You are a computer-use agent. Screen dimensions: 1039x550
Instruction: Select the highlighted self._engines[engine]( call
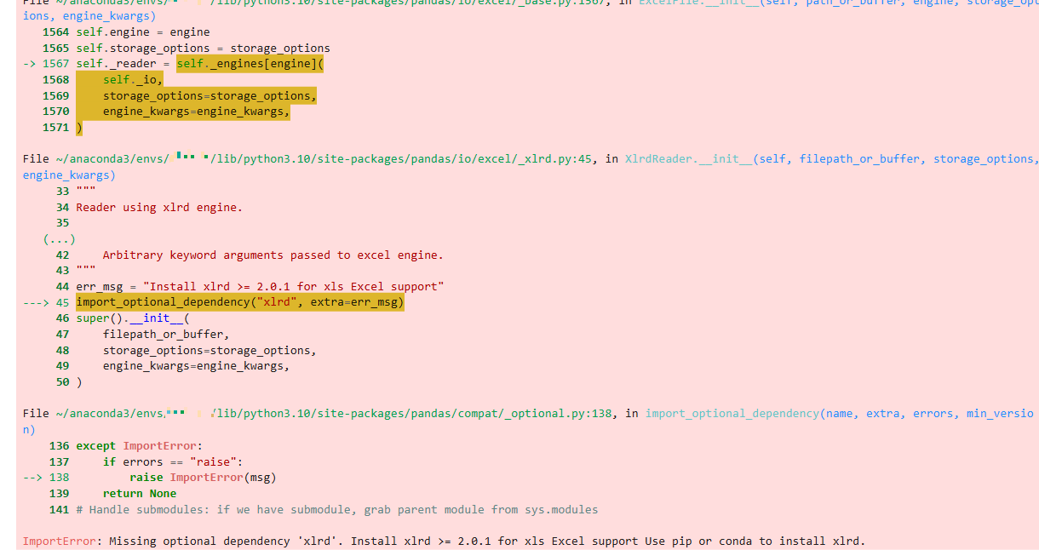coord(249,63)
